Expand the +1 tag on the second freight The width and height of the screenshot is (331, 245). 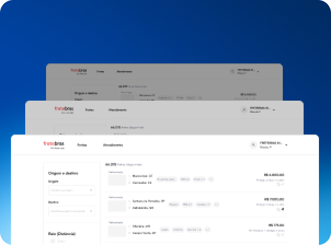click(216, 205)
